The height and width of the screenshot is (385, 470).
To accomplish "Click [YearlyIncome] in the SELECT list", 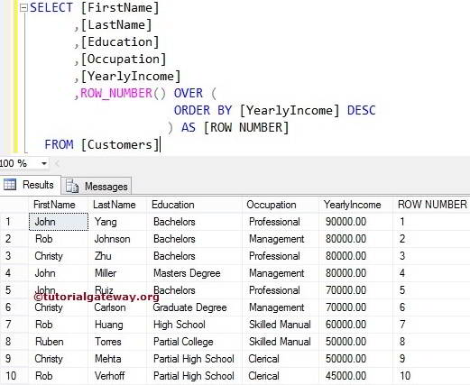I will point(131,77).
